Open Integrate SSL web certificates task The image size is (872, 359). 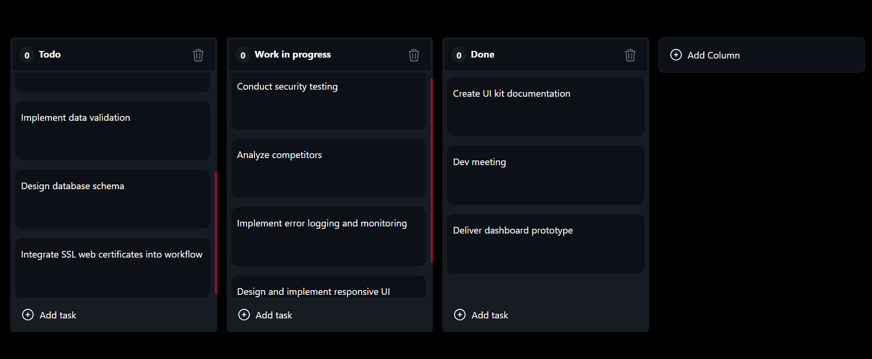click(x=112, y=267)
